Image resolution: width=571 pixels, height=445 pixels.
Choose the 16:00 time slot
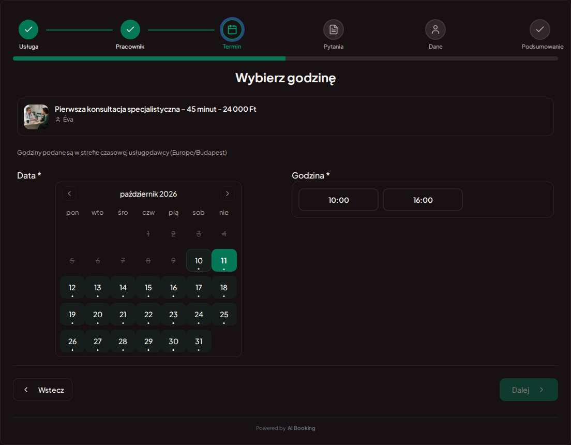[x=423, y=200]
